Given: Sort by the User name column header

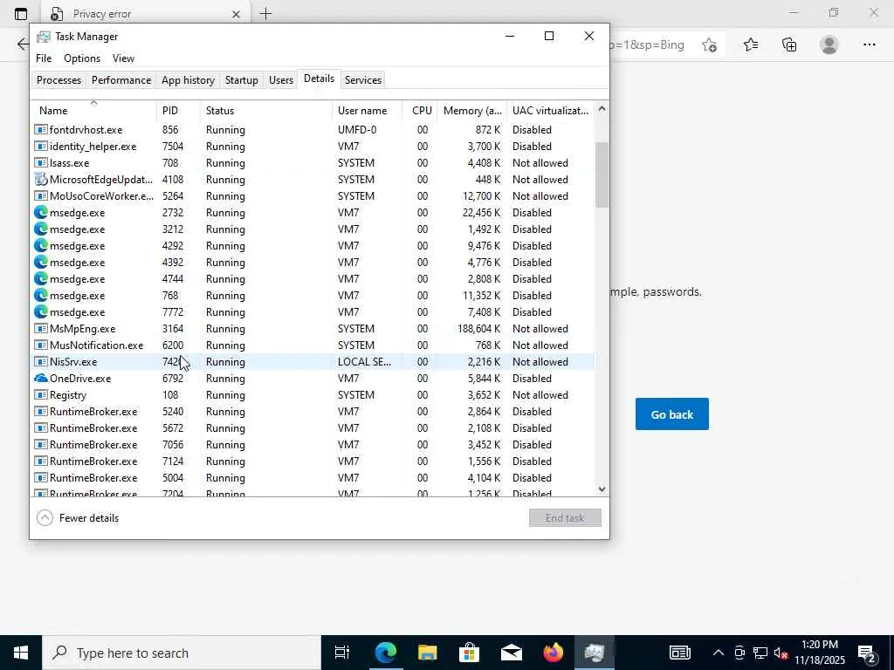Looking at the screenshot, I should click(x=368, y=111).
